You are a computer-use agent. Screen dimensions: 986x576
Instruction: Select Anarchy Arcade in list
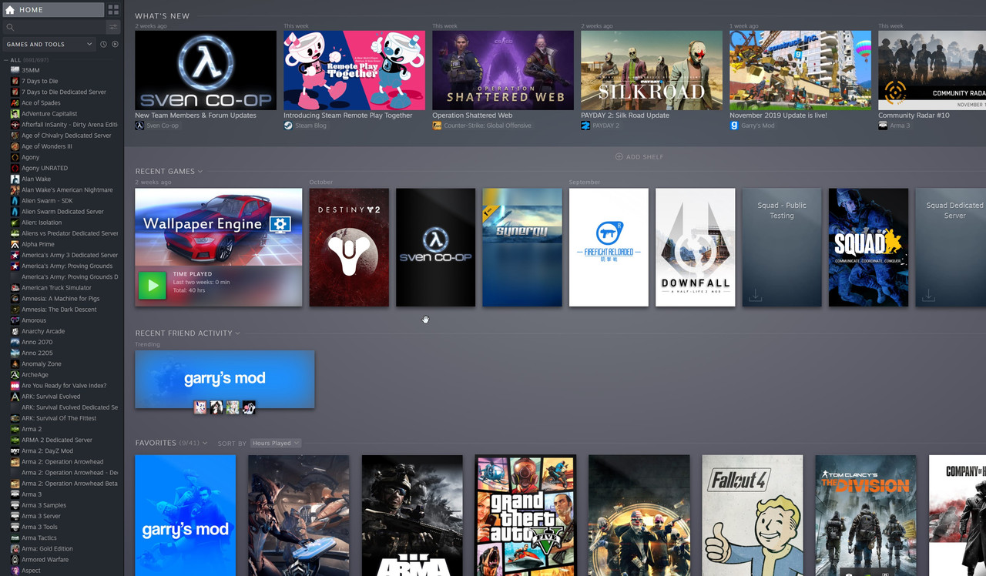click(43, 331)
